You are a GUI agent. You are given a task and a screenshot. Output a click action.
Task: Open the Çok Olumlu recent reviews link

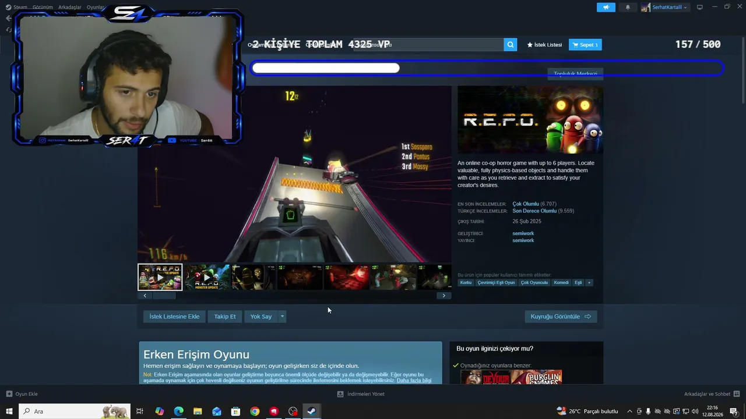[526, 204]
